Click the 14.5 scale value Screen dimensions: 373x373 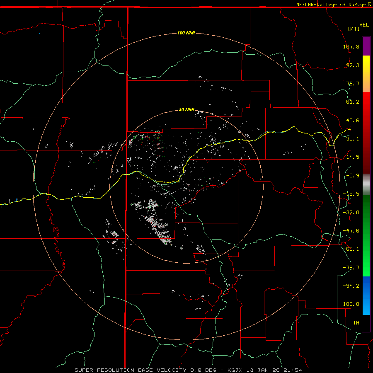coord(353,157)
